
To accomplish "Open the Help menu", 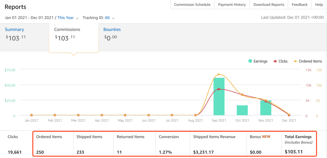I will click(x=319, y=5).
